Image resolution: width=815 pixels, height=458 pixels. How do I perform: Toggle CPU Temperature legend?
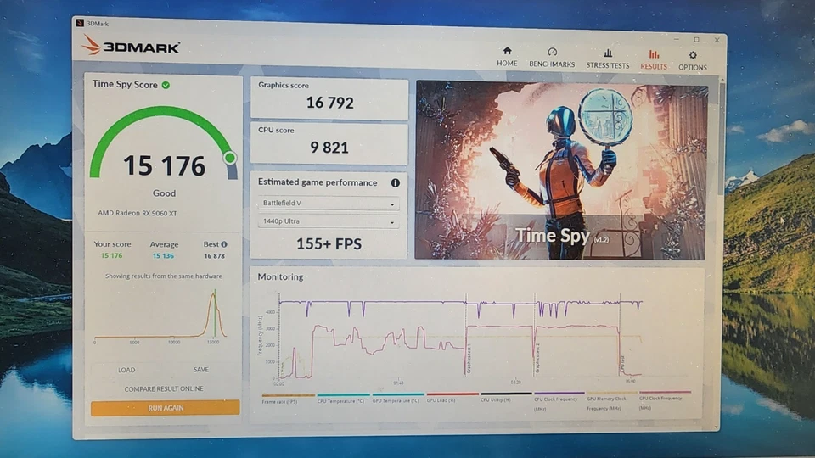click(x=342, y=399)
